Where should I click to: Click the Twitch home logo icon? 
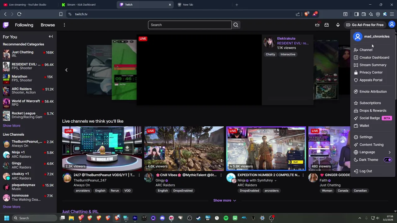coord(6,25)
